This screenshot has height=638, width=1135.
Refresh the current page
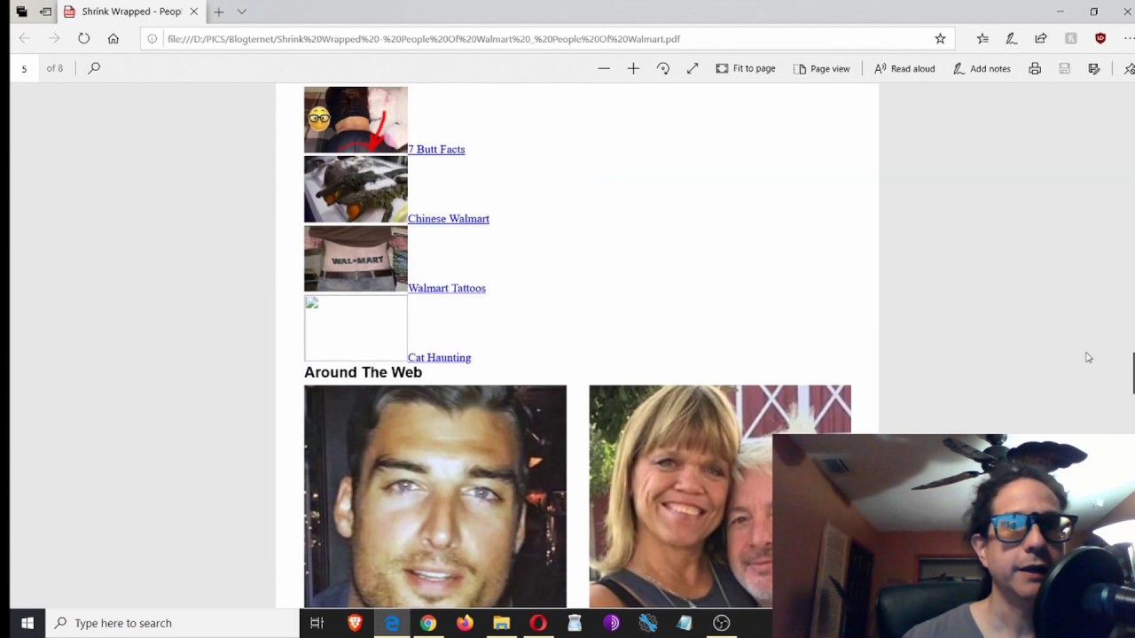point(83,39)
